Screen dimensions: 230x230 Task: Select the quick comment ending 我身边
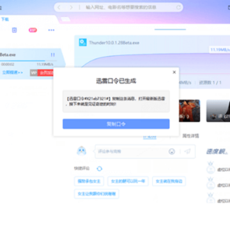(x=169, y=181)
